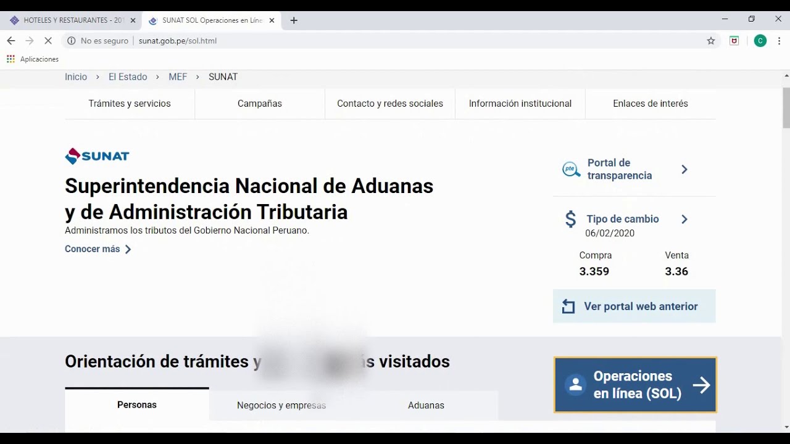Click the Superintendencia Nacional de Aduanas heading
Screen dimensions: 790x444
point(249,199)
